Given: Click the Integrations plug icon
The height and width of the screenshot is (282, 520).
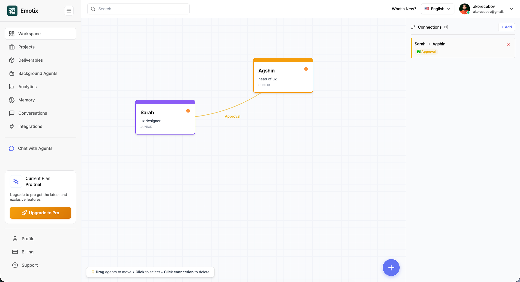Looking at the screenshot, I should (x=12, y=126).
